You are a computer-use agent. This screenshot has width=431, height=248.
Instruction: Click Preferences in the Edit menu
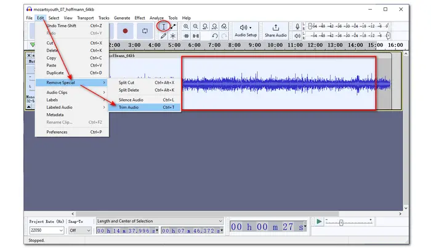[x=57, y=132]
